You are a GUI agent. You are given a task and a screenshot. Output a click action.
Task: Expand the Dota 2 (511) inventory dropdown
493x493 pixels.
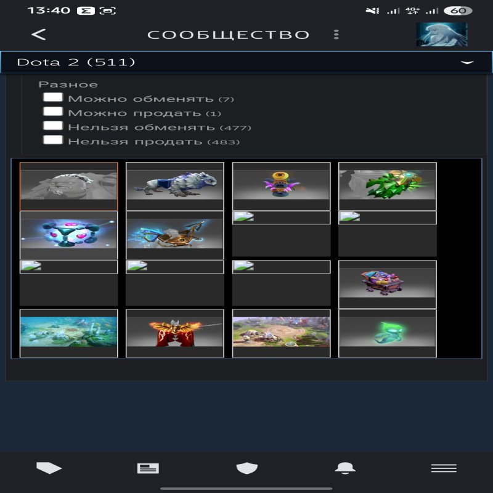(x=246, y=62)
